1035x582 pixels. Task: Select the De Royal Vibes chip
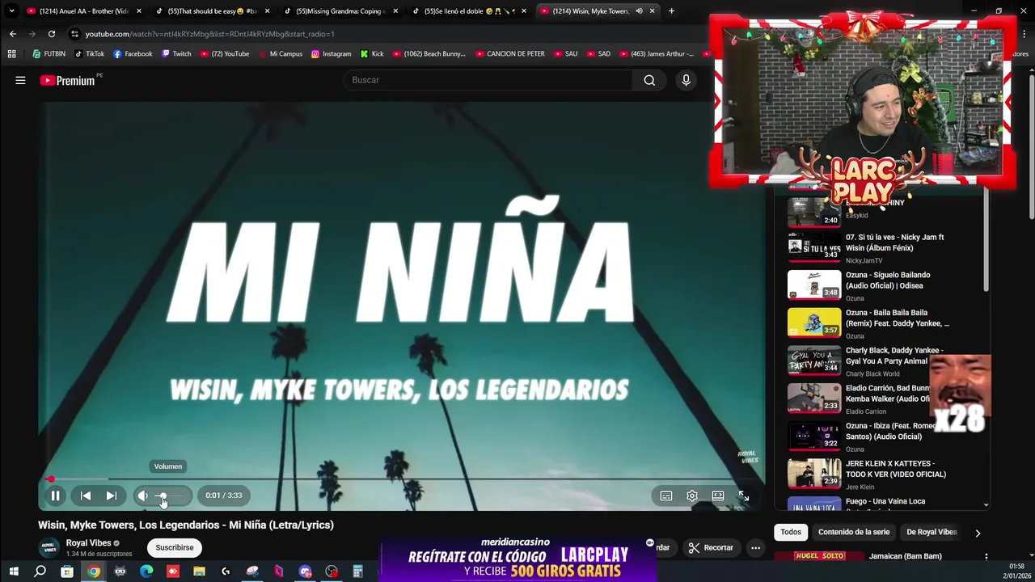pyautogui.click(x=931, y=532)
